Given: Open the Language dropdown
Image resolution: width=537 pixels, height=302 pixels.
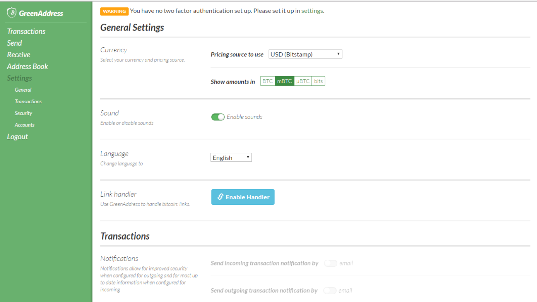Looking at the screenshot, I should point(231,157).
